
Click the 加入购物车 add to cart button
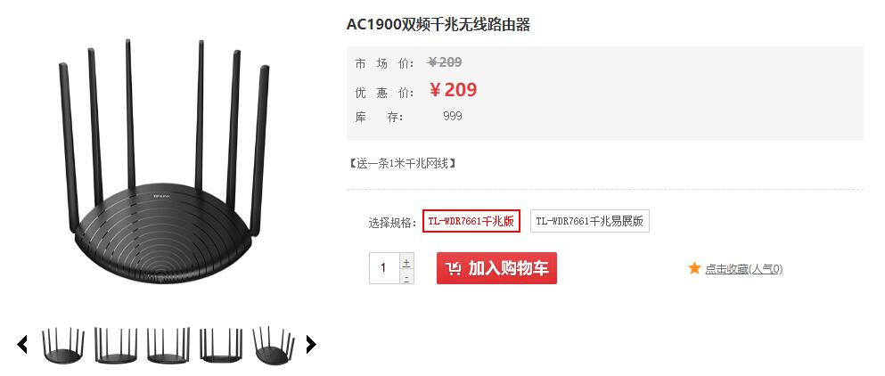[496, 268]
